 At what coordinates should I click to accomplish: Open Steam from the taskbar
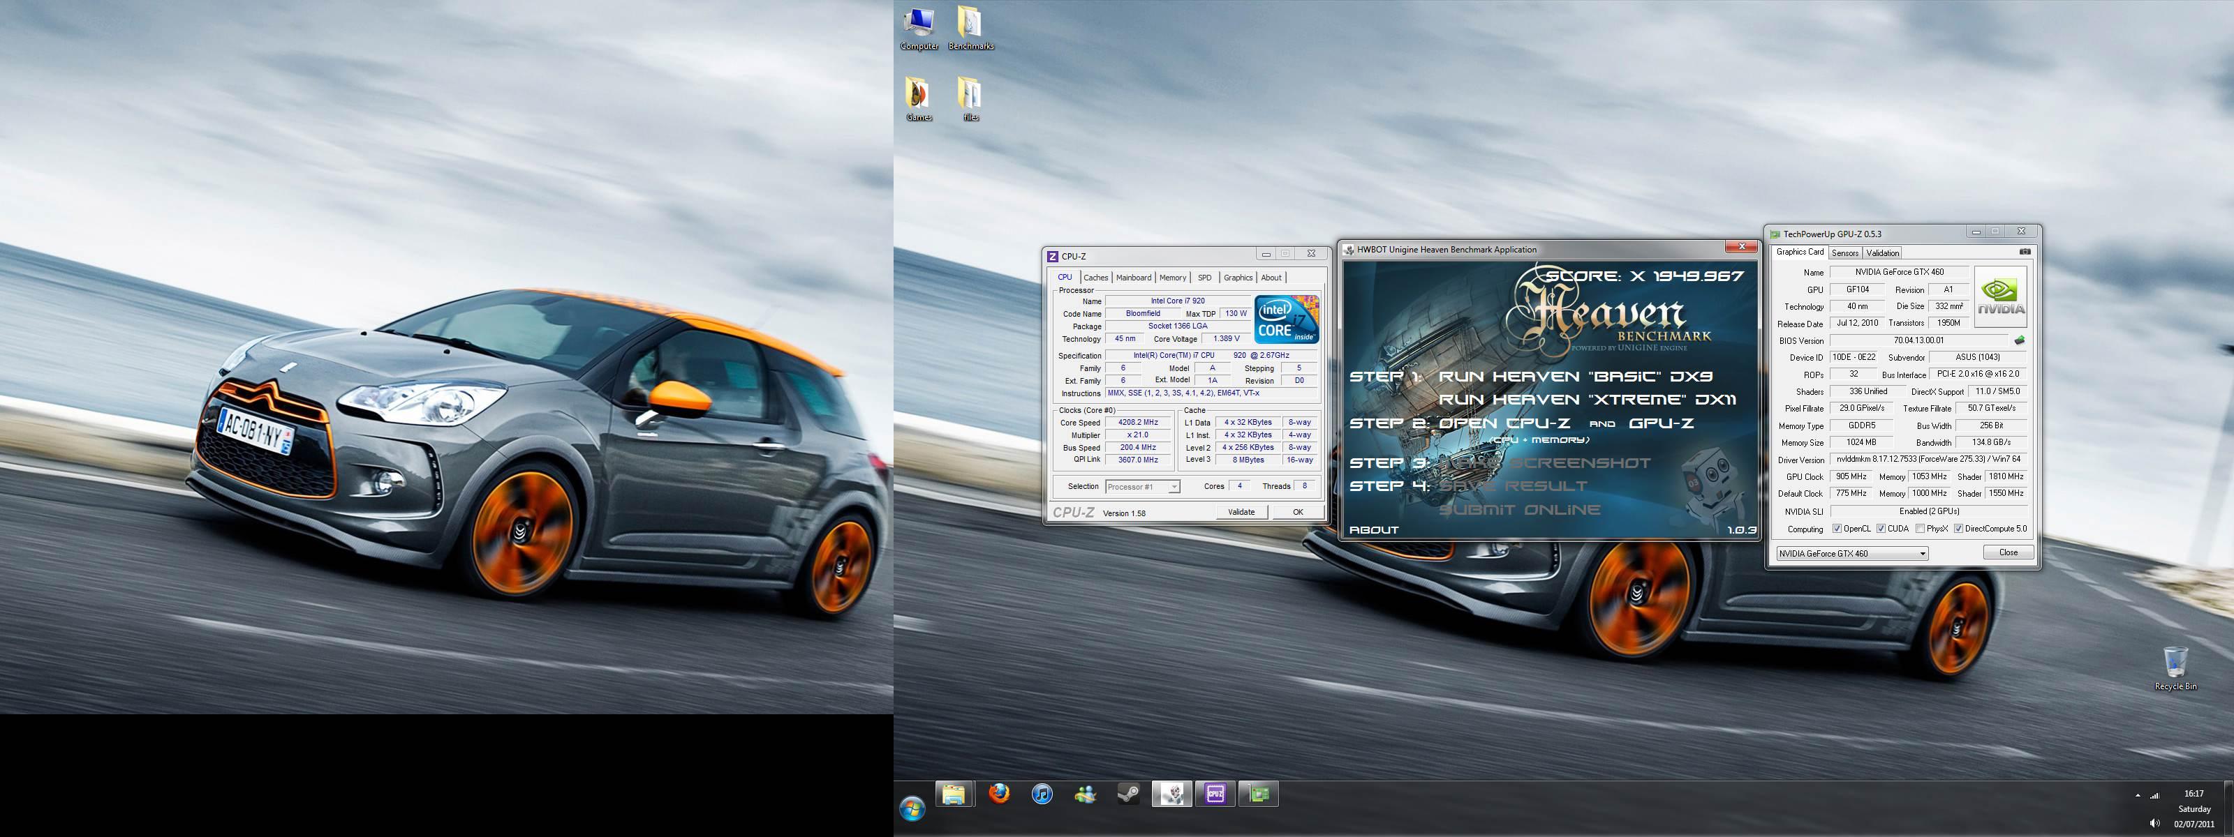tap(1127, 794)
